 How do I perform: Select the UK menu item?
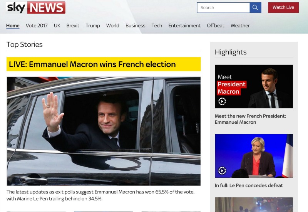[57, 25]
